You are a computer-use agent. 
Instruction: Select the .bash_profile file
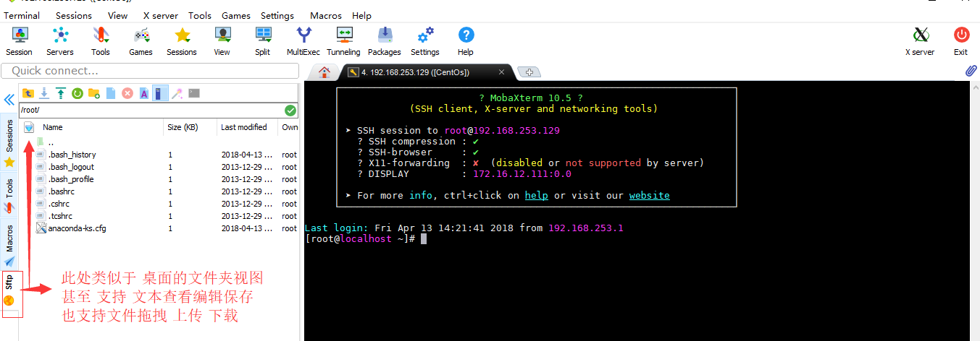tap(159, 179)
